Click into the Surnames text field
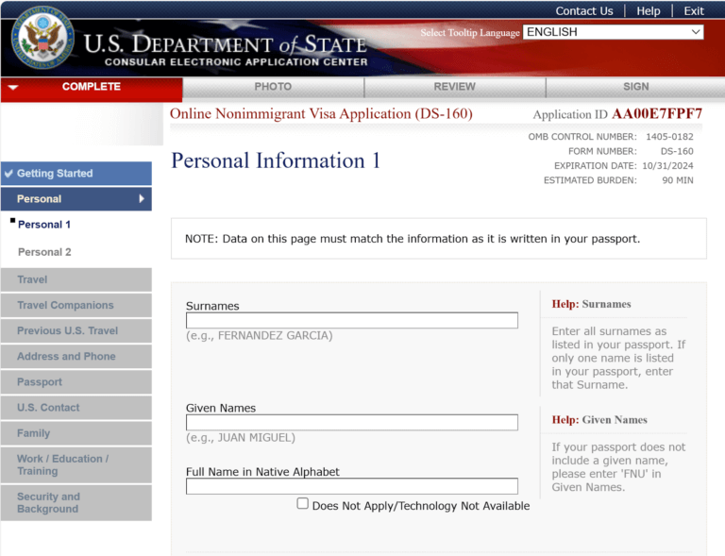The image size is (725, 556). [351, 321]
